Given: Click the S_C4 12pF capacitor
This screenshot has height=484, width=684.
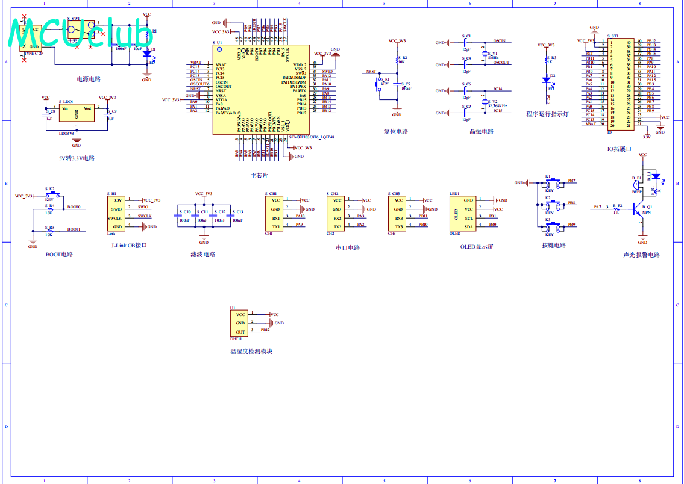Looking at the screenshot, I should click(x=466, y=64).
